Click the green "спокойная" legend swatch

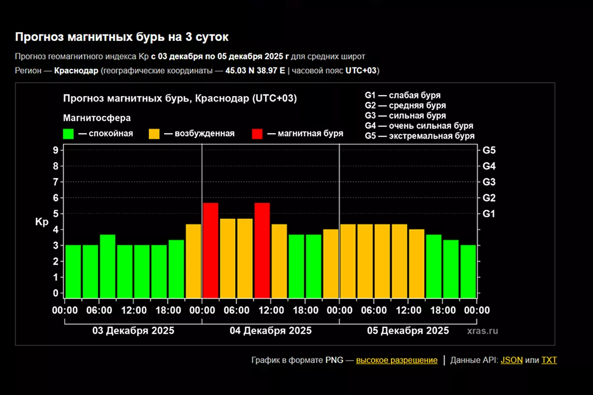pyautogui.click(x=68, y=134)
